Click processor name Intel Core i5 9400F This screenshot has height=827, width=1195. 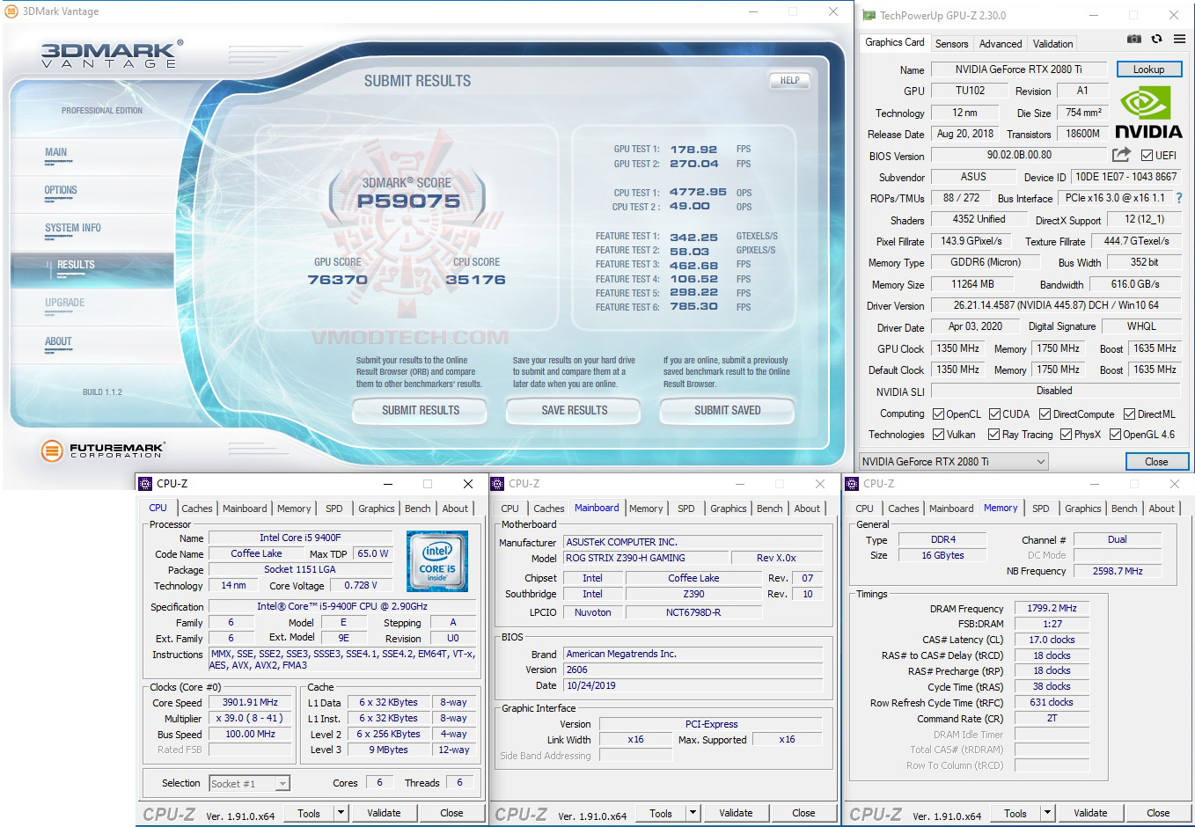click(300, 538)
